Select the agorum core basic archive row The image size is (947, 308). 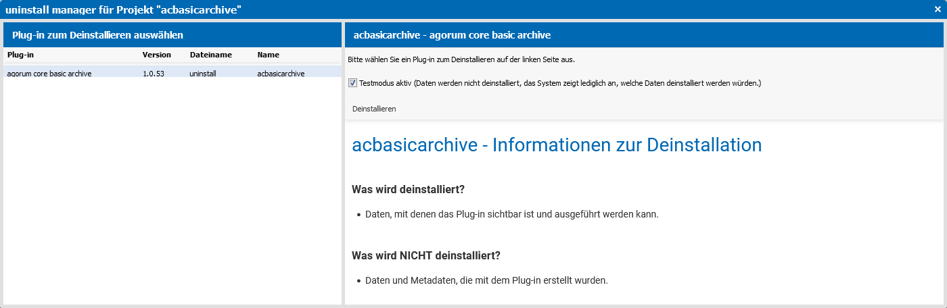click(x=172, y=73)
